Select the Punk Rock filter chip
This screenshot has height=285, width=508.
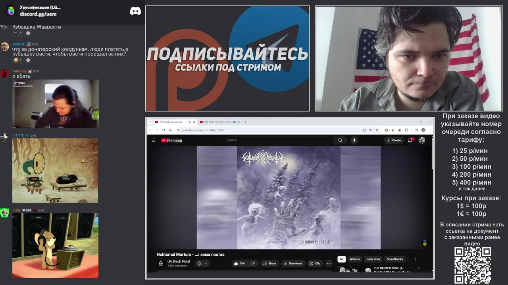tap(373, 259)
